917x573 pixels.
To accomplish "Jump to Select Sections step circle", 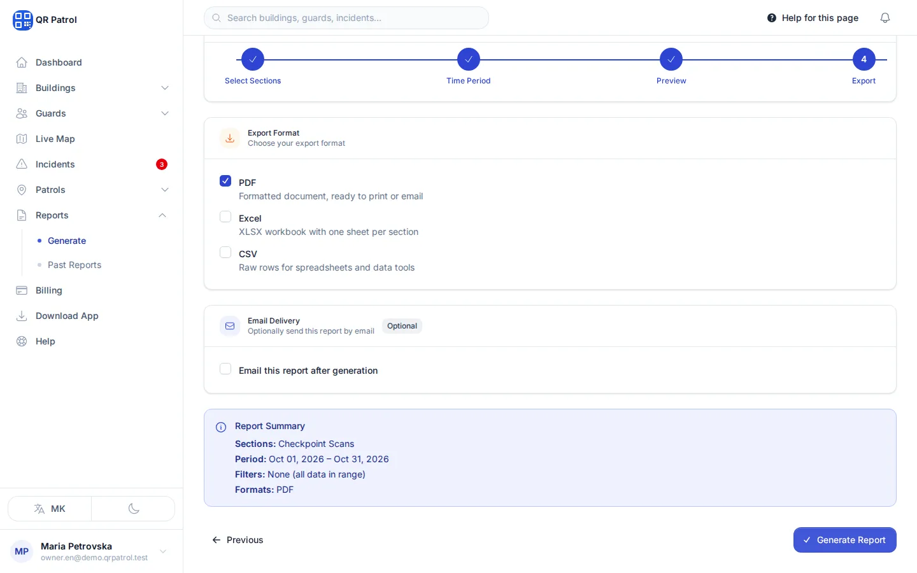I will [x=253, y=59].
